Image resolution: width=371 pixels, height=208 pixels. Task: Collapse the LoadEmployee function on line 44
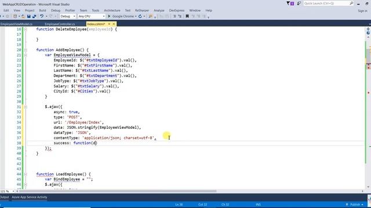(26, 174)
